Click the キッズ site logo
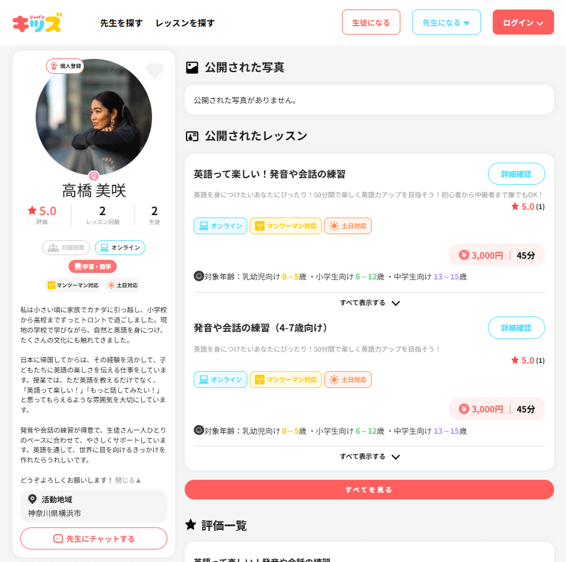Image resolution: width=566 pixels, height=562 pixels. pos(37,23)
